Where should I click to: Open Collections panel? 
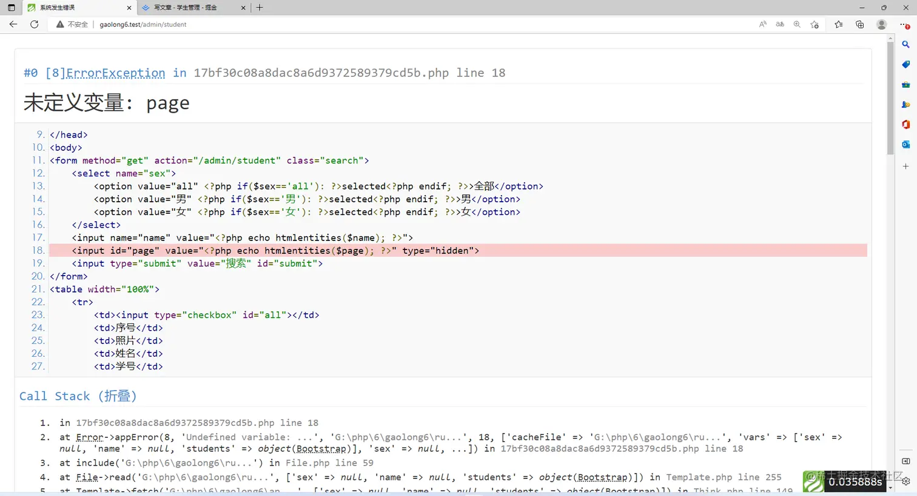859,24
